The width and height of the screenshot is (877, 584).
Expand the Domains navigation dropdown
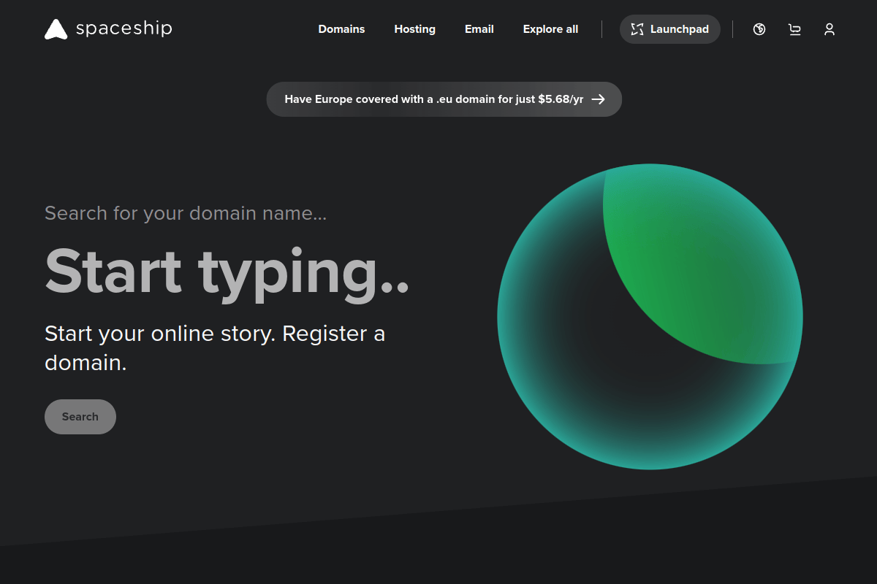341,29
